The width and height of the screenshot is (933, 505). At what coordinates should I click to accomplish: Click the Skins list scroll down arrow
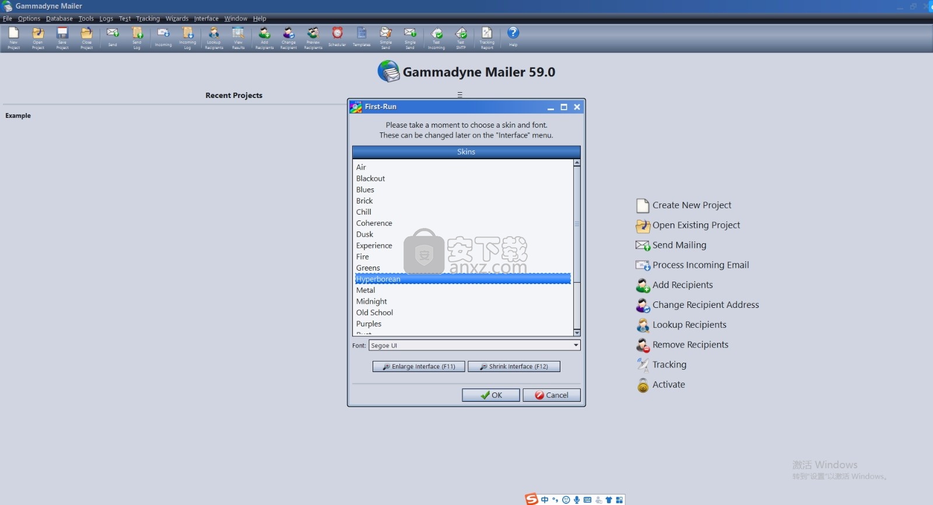point(577,332)
